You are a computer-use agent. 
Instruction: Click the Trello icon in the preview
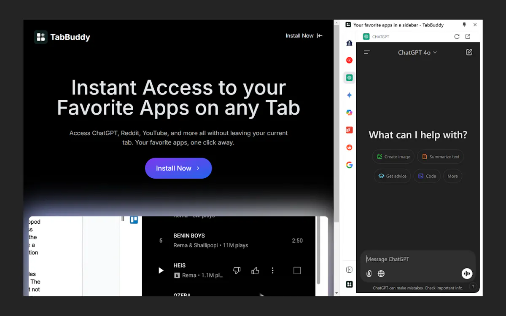tap(134, 220)
